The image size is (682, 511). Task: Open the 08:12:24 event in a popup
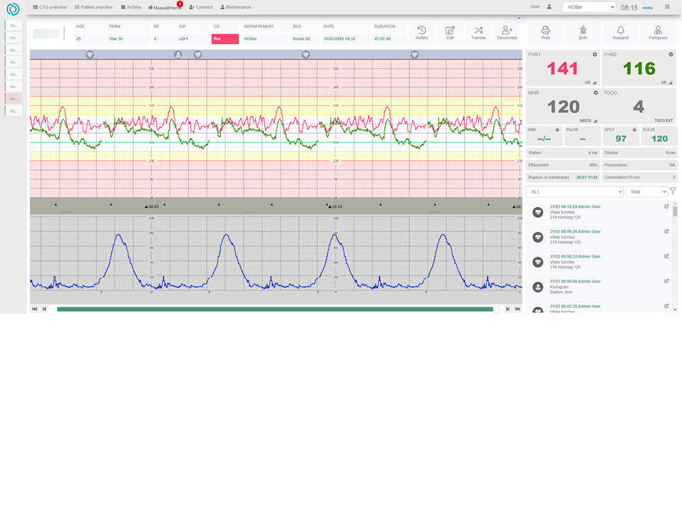pyautogui.click(x=666, y=207)
